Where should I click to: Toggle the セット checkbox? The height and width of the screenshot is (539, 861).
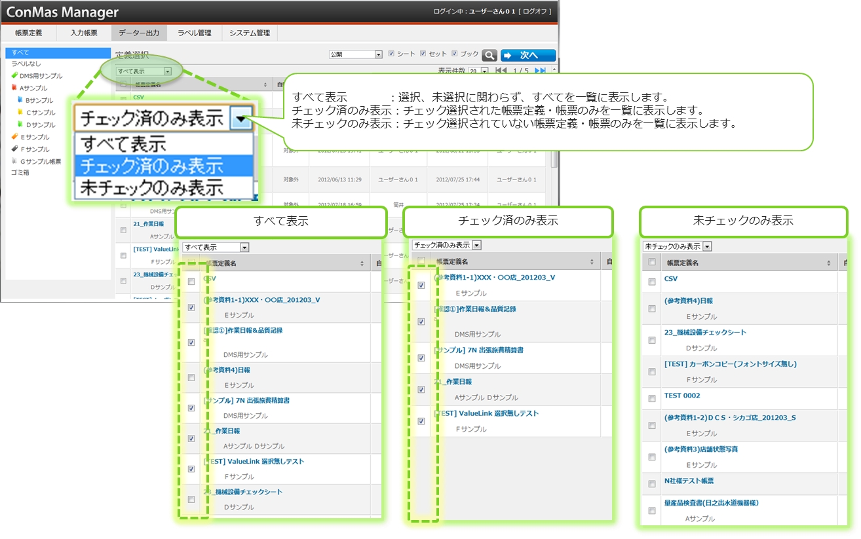coord(423,54)
